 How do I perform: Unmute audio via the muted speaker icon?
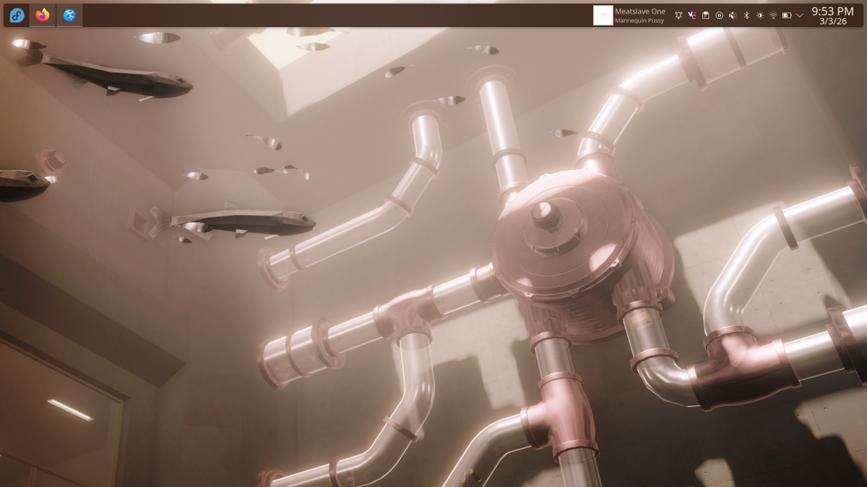[x=732, y=16]
